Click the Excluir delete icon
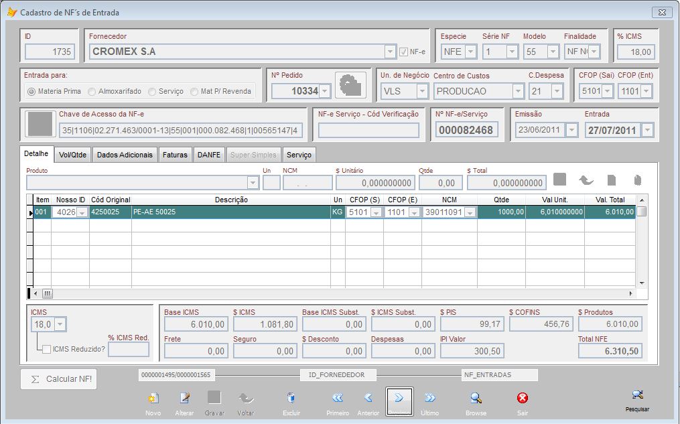 click(291, 398)
